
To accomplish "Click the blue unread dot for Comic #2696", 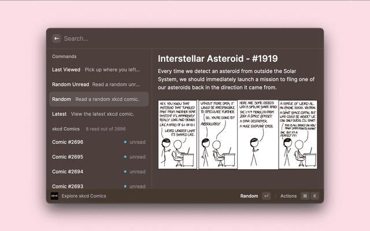I will click(125, 141).
